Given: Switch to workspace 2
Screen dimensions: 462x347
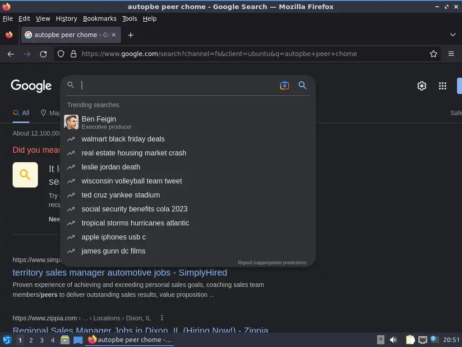Looking at the screenshot, I should pyautogui.click(x=31, y=340).
